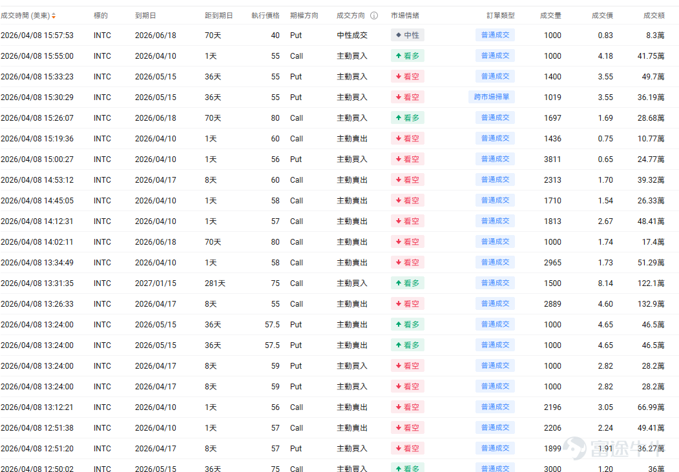The image size is (679, 472).
Task: Select volume value 1697
Action: tap(552, 118)
